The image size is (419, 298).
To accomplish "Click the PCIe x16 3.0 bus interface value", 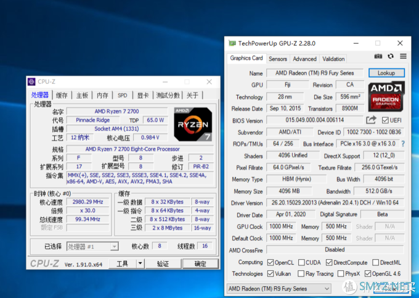I will 368,144.
